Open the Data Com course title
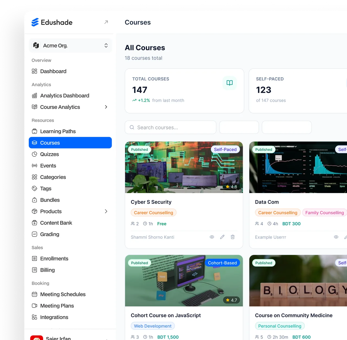Viewport: 347px width, 340px height. tap(267, 202)
